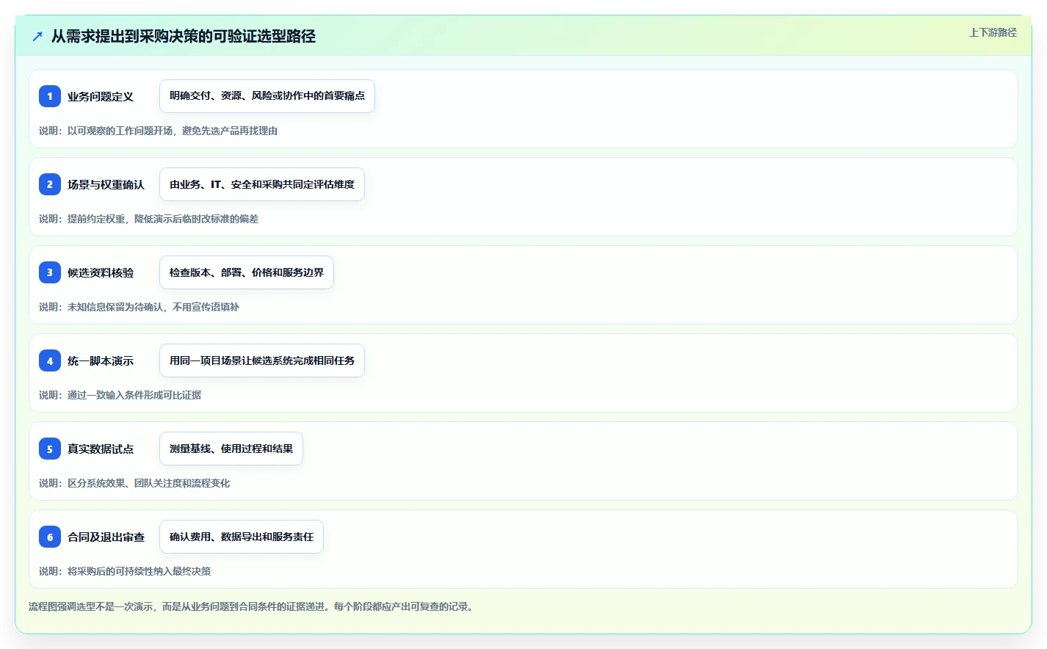
Task: Click the note 区分系统效果、团队关注度和流程变化
Action: 148,483
